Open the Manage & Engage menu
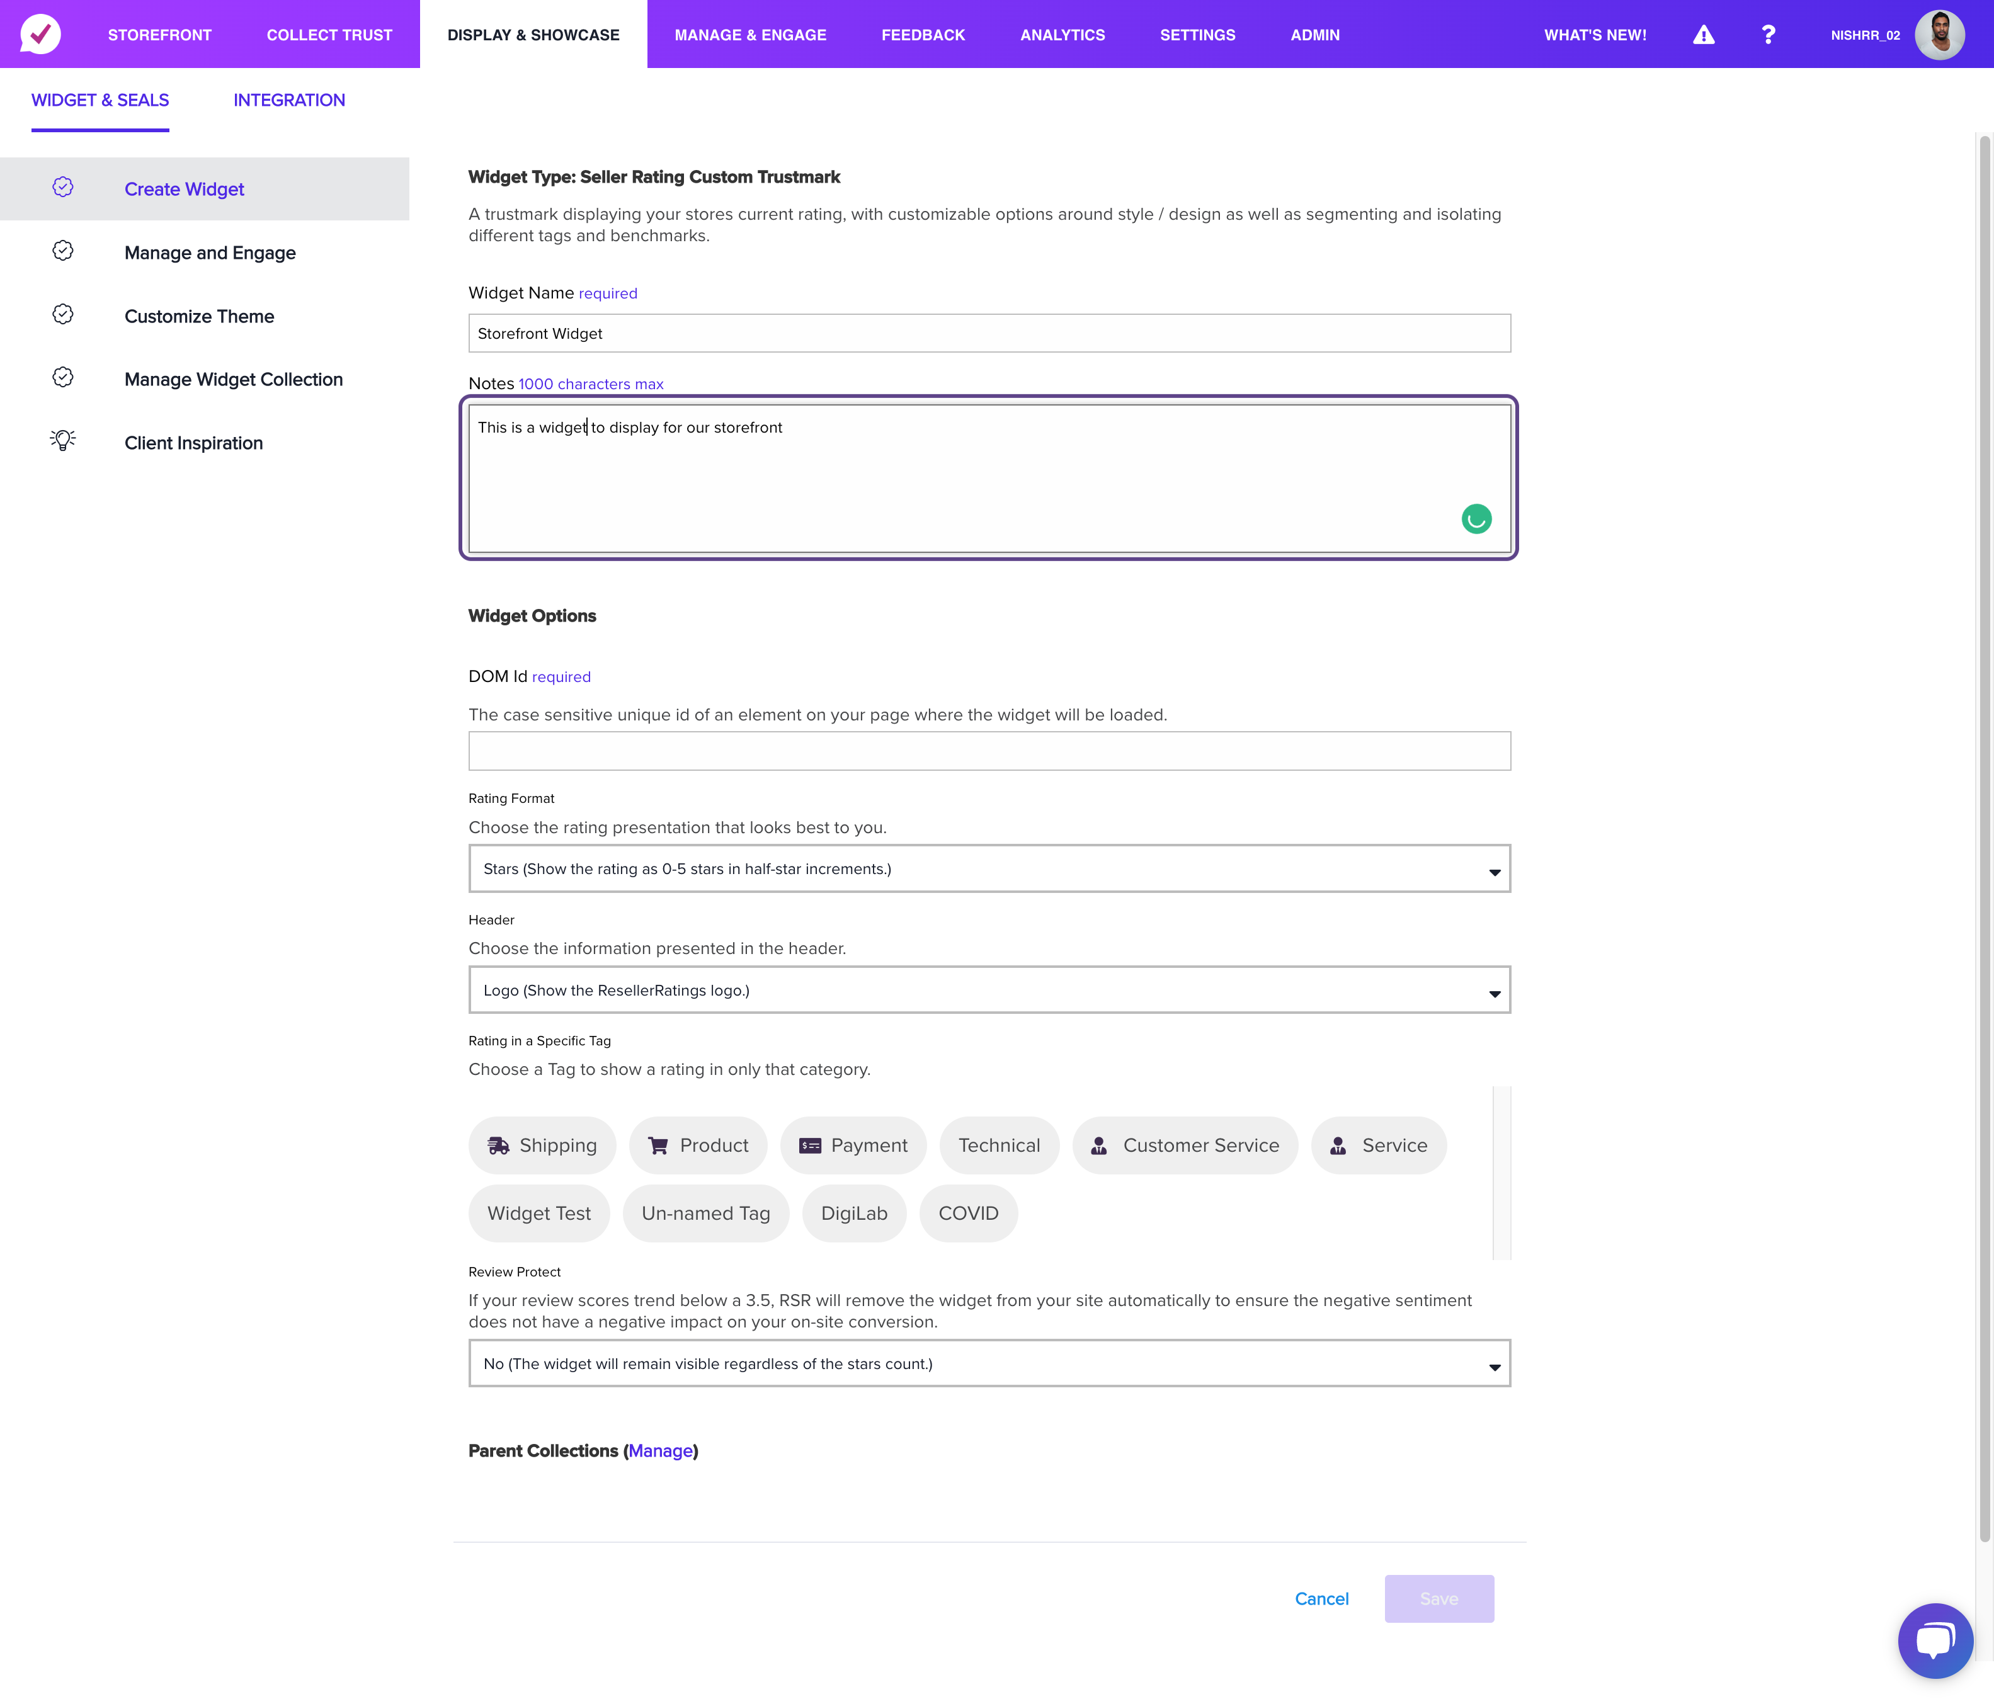 [x=749, y=35]
